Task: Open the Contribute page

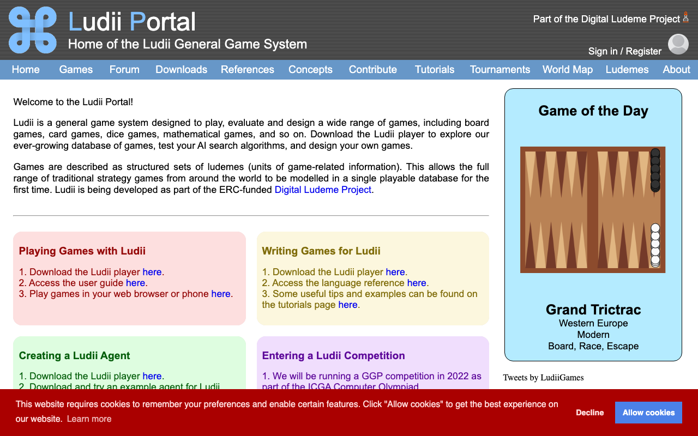Action: click(x=373, y=70)
